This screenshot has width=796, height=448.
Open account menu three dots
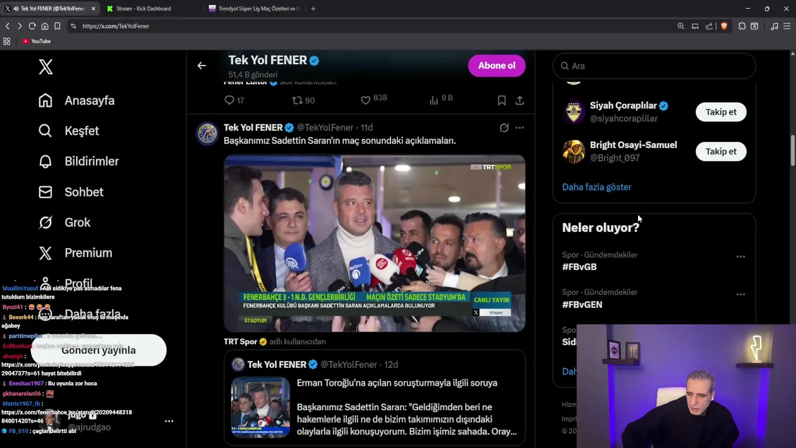[x=169, y=421]
